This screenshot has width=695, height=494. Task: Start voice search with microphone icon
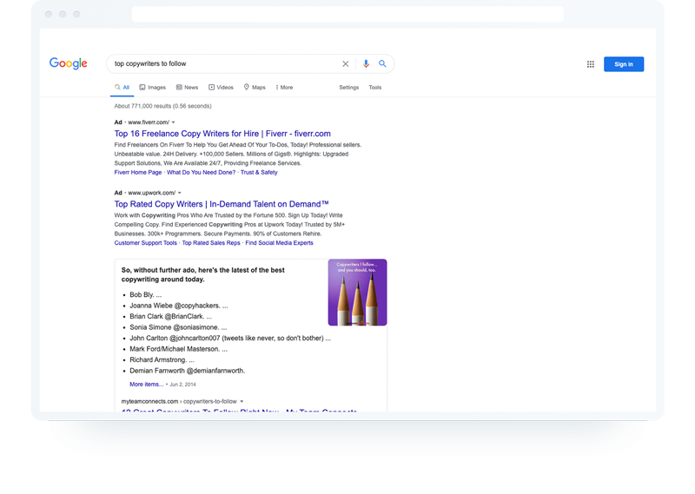point(366,63)
